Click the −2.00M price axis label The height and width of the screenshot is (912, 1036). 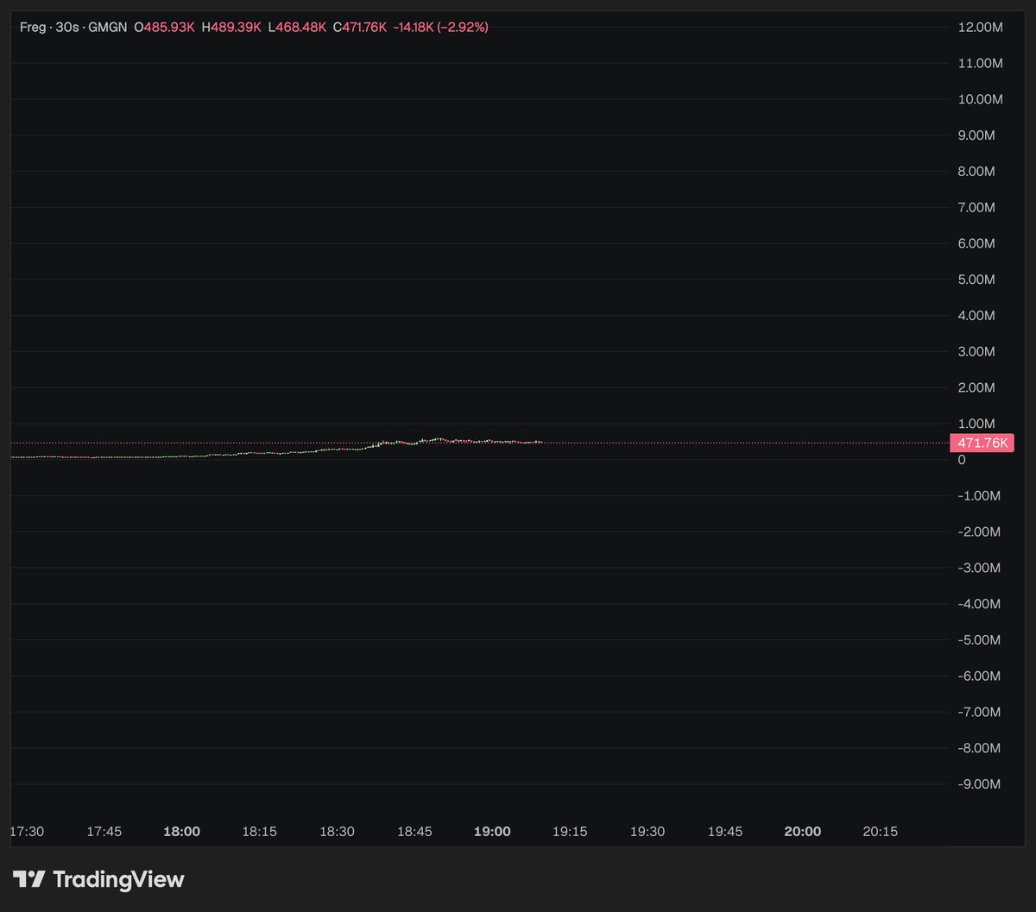[x=980, y=531]
